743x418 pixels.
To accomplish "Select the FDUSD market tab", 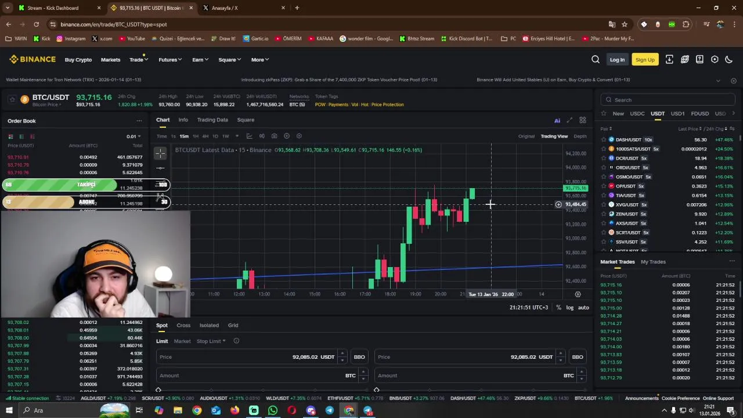I will click(x=699, y=114).
